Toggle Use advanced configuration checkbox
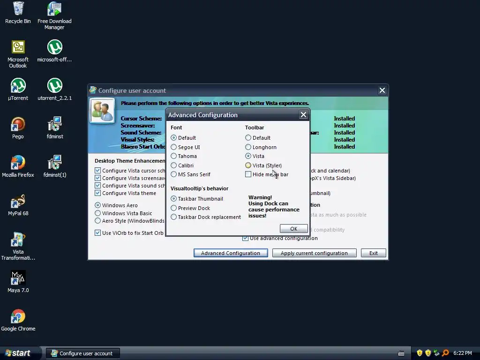Screen dimensions: 480x360 [245, 238]
